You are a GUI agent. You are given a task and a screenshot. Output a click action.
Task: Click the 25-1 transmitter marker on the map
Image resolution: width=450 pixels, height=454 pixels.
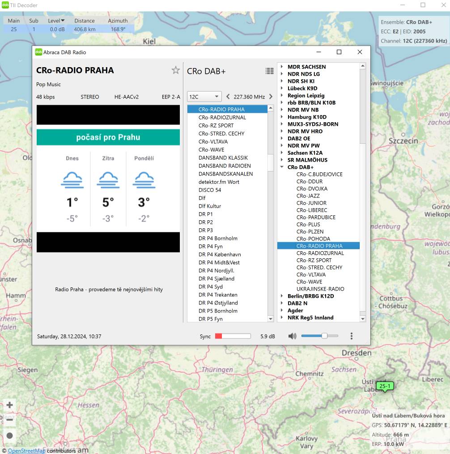384,386
